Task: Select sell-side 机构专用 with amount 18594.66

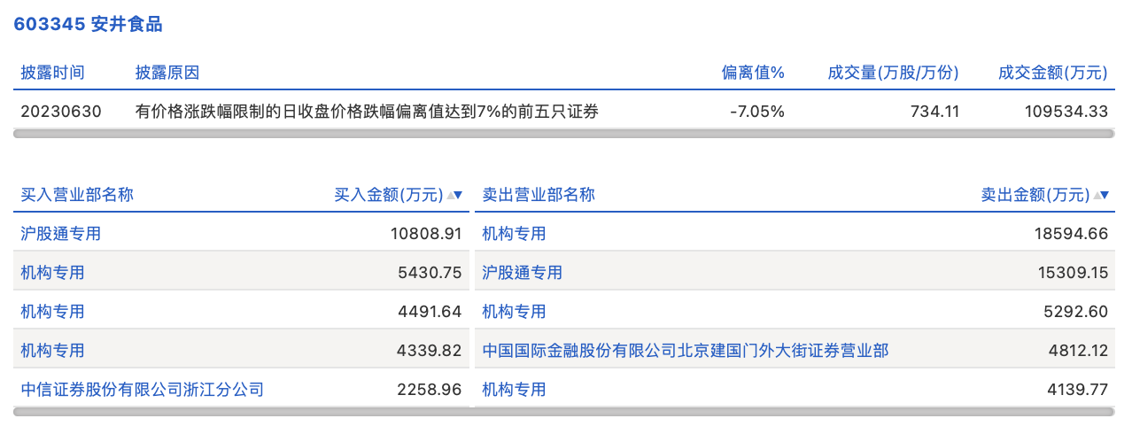Action: coord(514,234)
